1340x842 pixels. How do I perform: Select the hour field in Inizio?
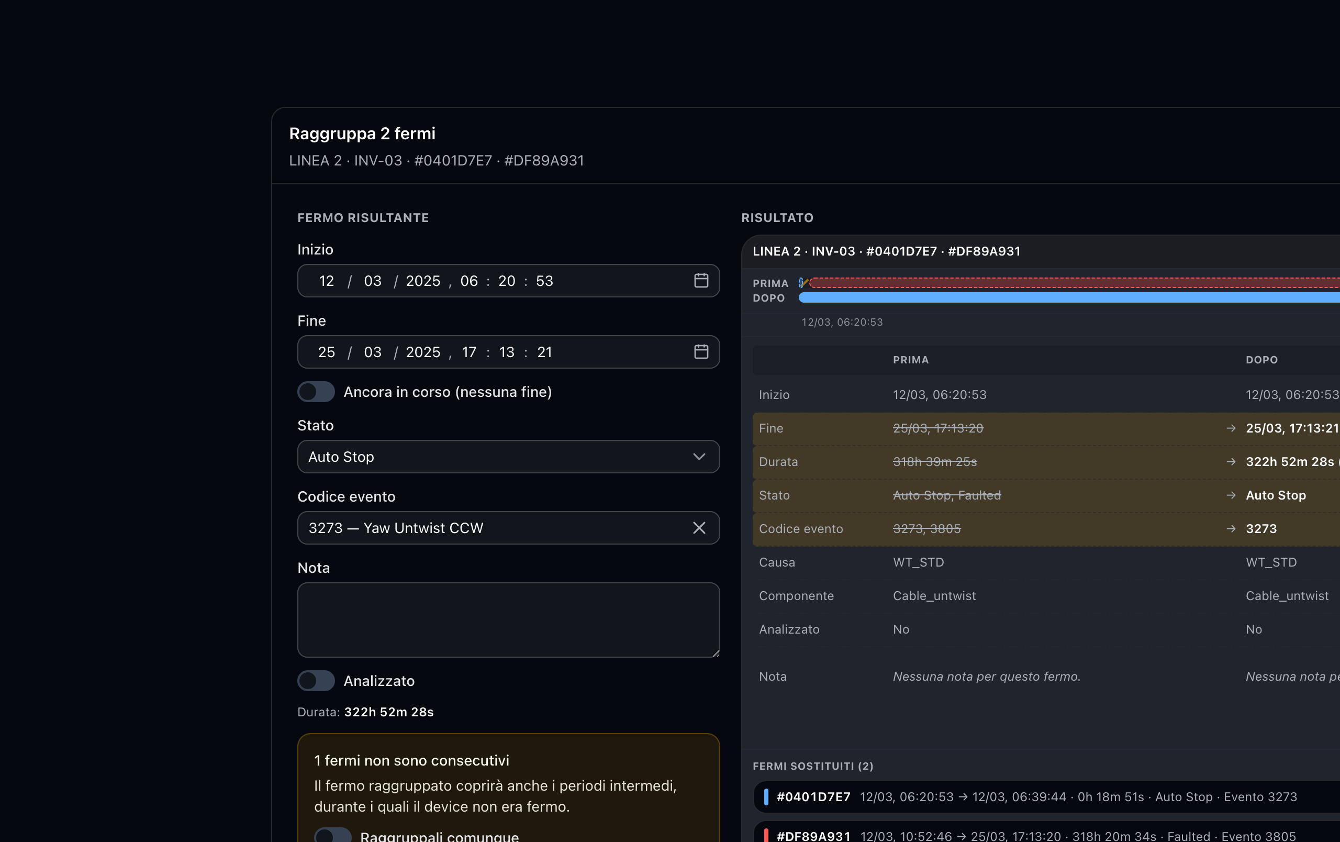pyautogui.click(x=468, y=281)
